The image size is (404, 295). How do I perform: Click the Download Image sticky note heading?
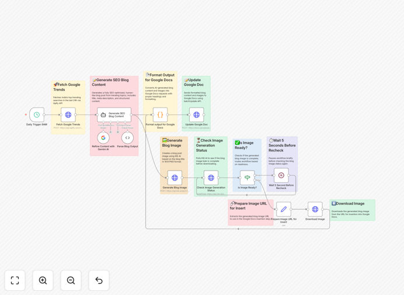pyautogui.click(x=348, y=203)
